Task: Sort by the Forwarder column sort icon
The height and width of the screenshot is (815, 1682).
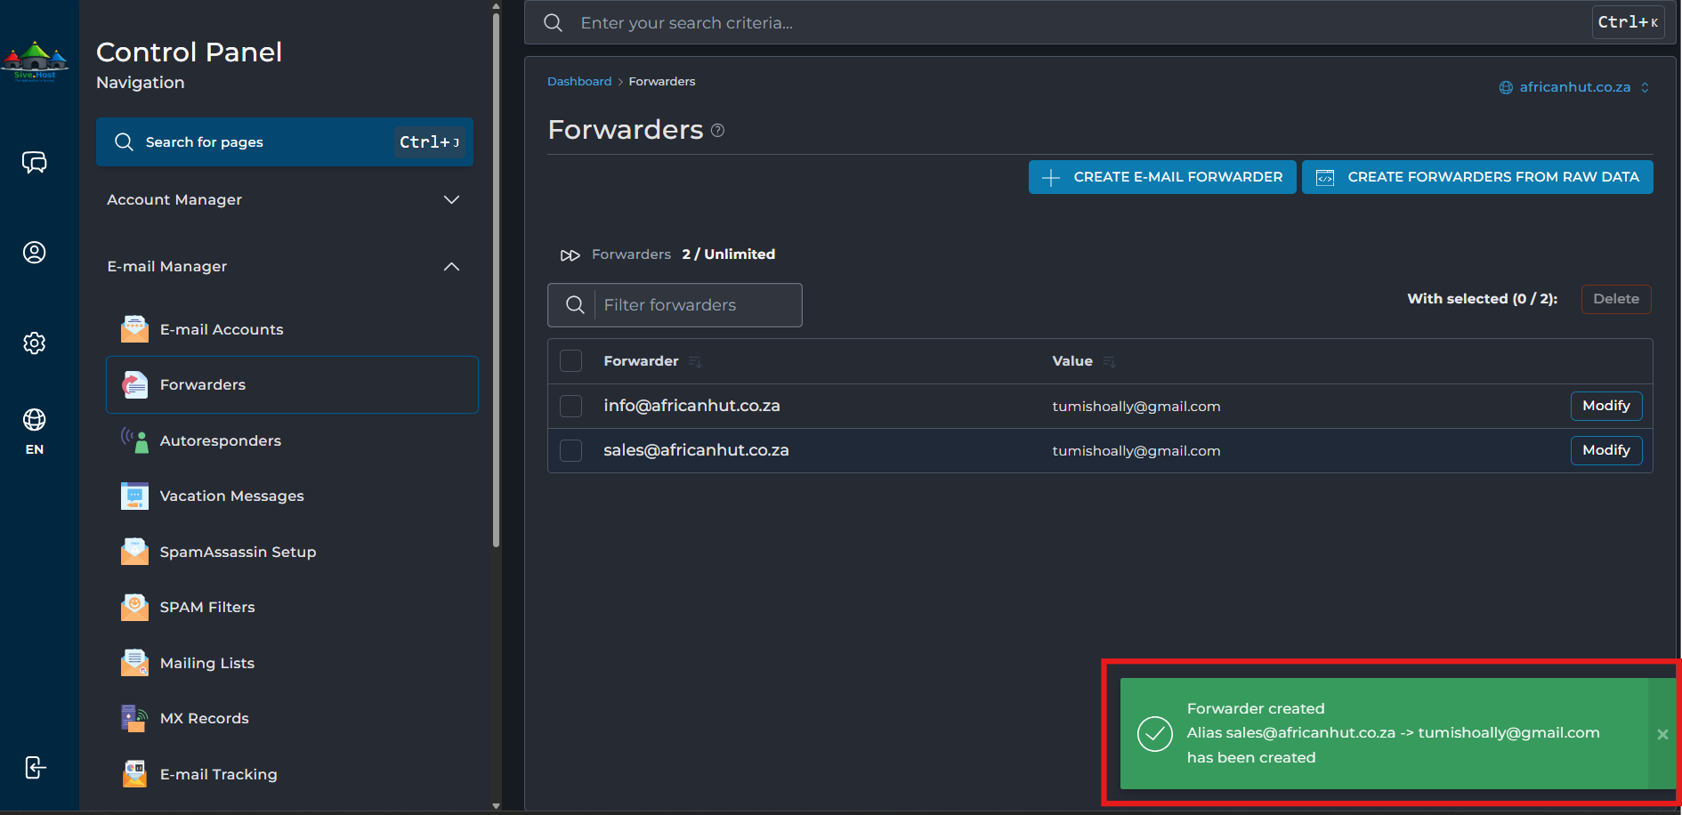Action: coord(695,361)
